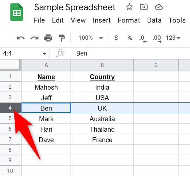Click the fx function icon
This screenshot has width=190, height=176.
[x=60, y=53]
